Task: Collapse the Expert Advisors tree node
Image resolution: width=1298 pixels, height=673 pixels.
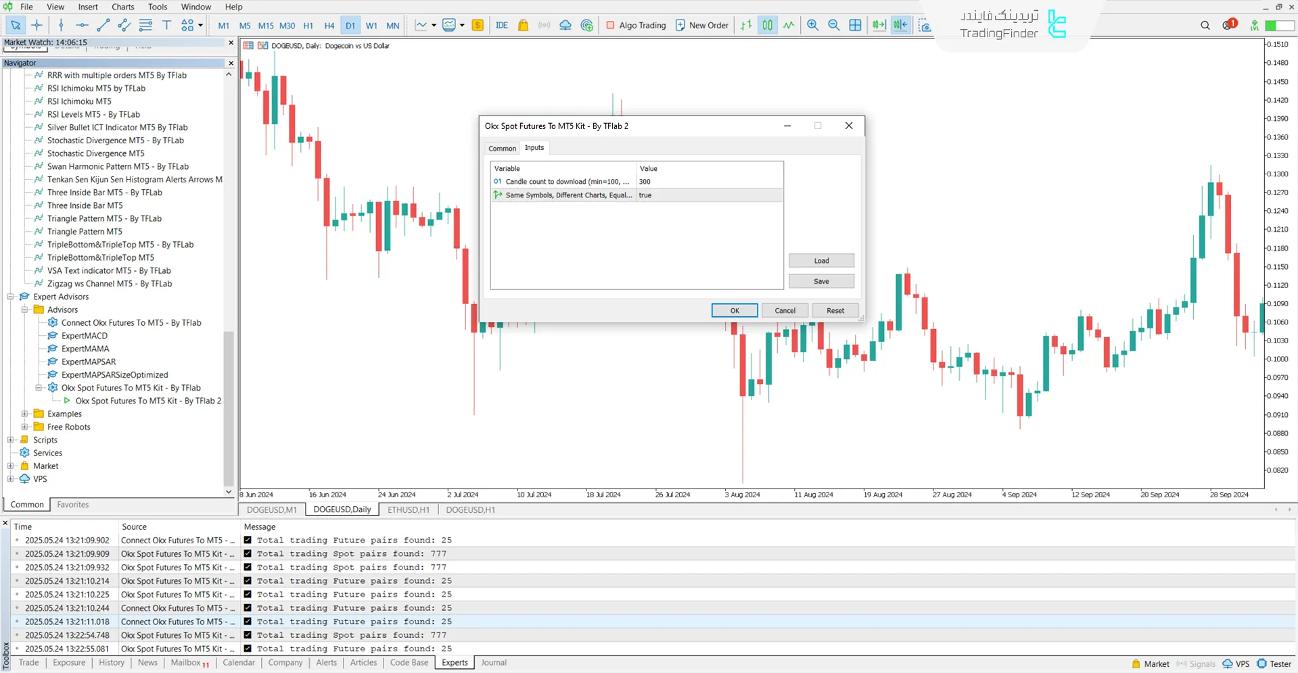Action: (11, 297)
